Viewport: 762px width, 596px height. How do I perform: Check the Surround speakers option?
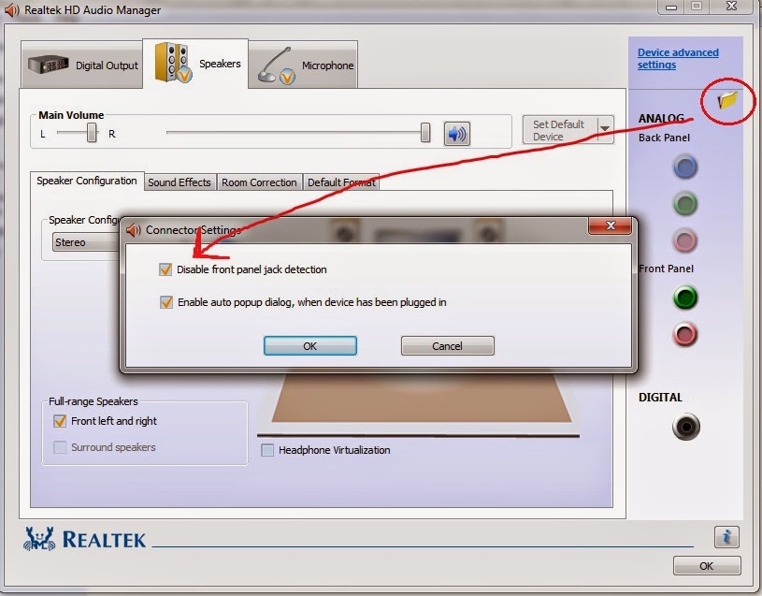pyautogui.click(x=60, y=447)
